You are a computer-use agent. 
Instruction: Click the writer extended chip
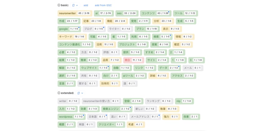[69, 101]
